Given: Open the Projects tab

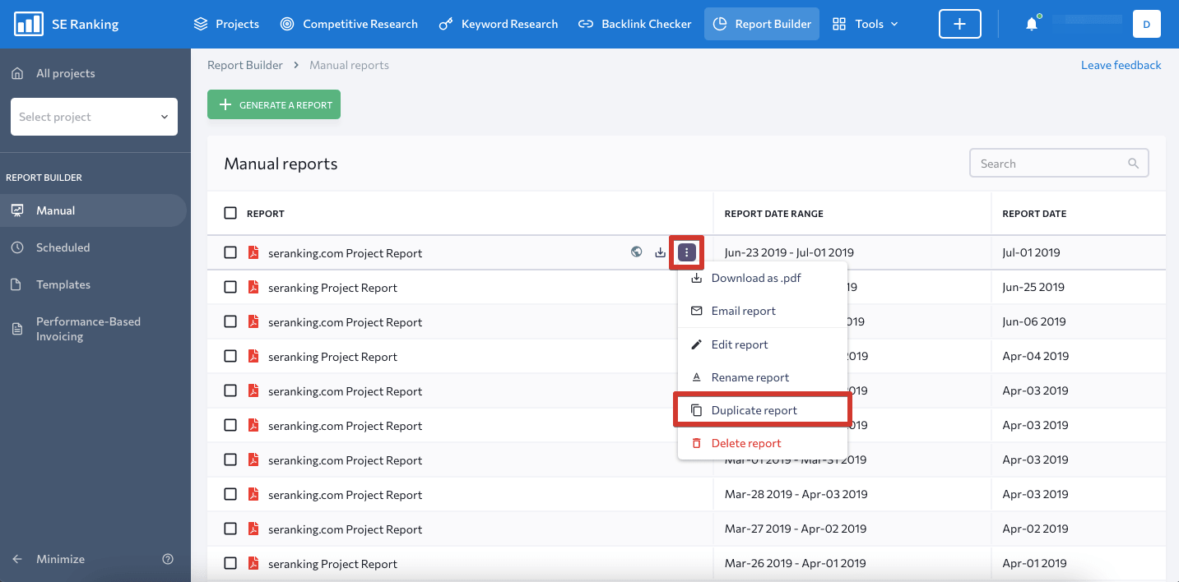Looking at the screenshot, I should [x=226, y=24].
